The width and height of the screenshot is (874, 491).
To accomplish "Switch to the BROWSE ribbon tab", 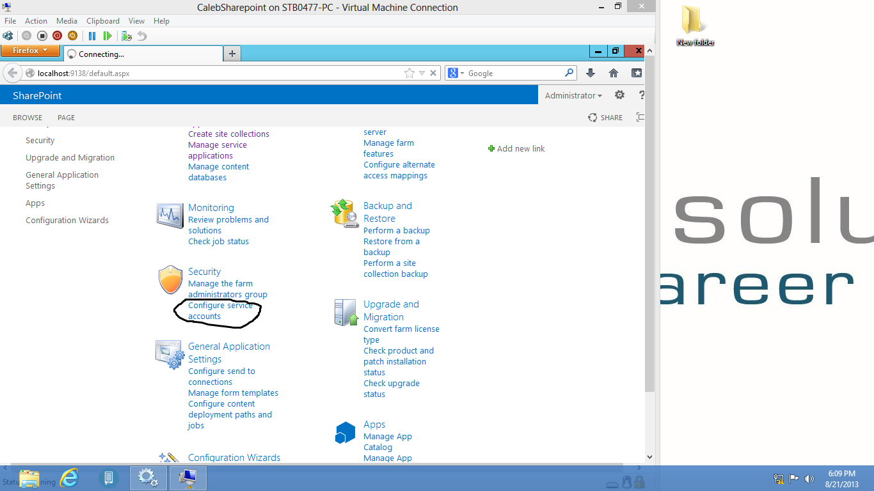I will click(x=28, y=118).
